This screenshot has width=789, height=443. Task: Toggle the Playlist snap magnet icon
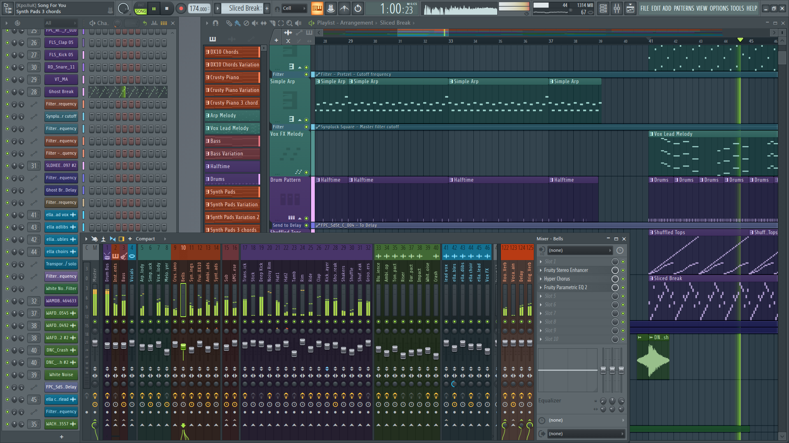[x=215, y=23]
